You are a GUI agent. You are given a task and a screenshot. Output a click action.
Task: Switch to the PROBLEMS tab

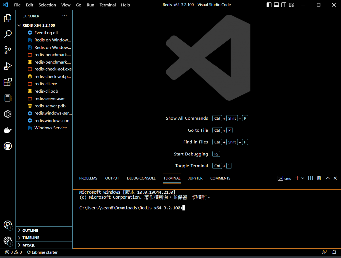tap(88, 178)
